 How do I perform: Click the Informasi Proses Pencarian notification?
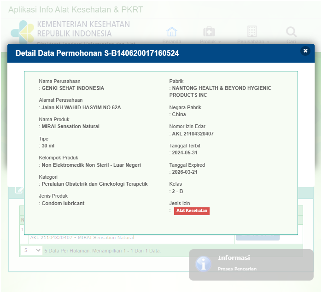pyautogui.click(x=251, y=264)
